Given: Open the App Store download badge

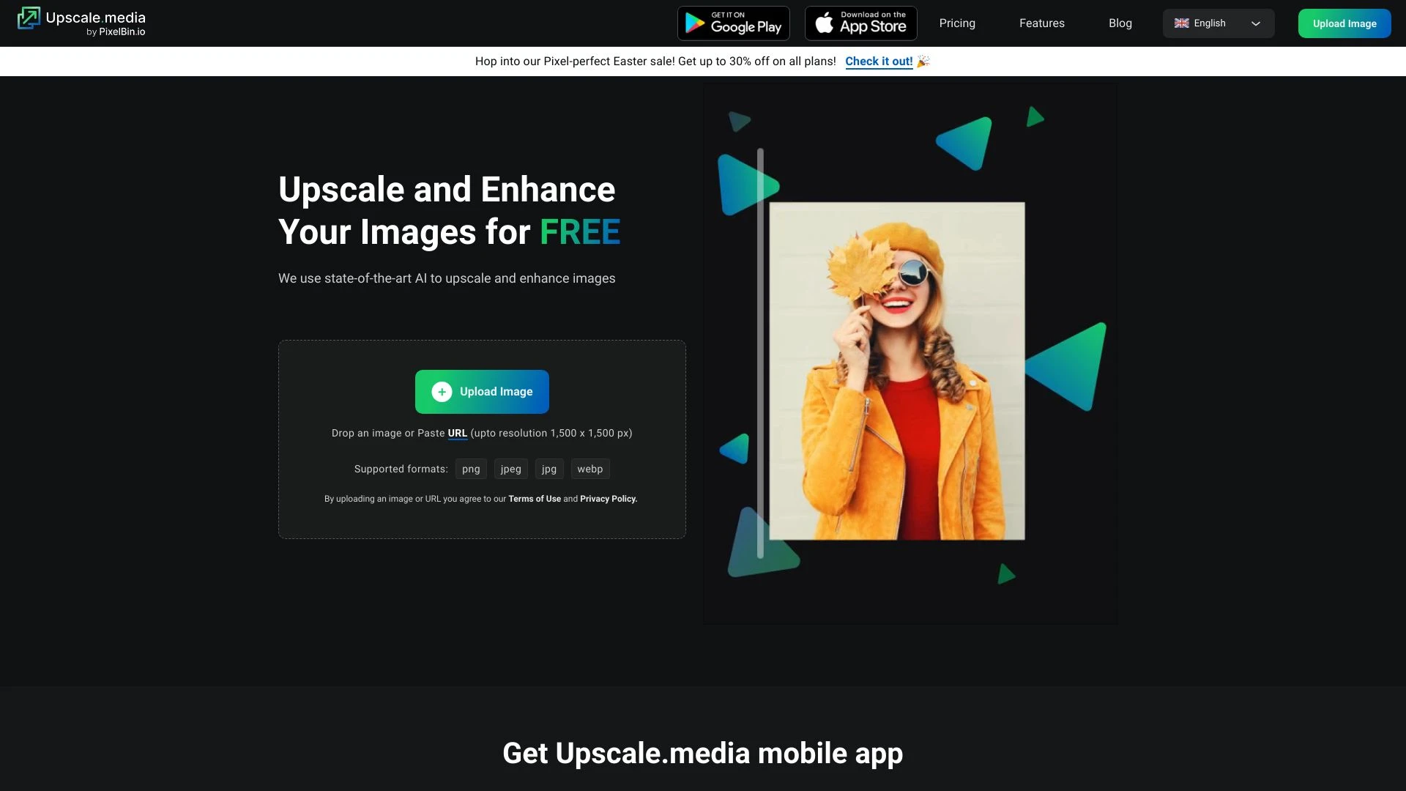Looking at the screenshot, I should (860, 23).
